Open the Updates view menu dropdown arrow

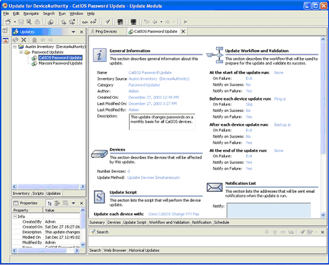(x=73, y=32)
